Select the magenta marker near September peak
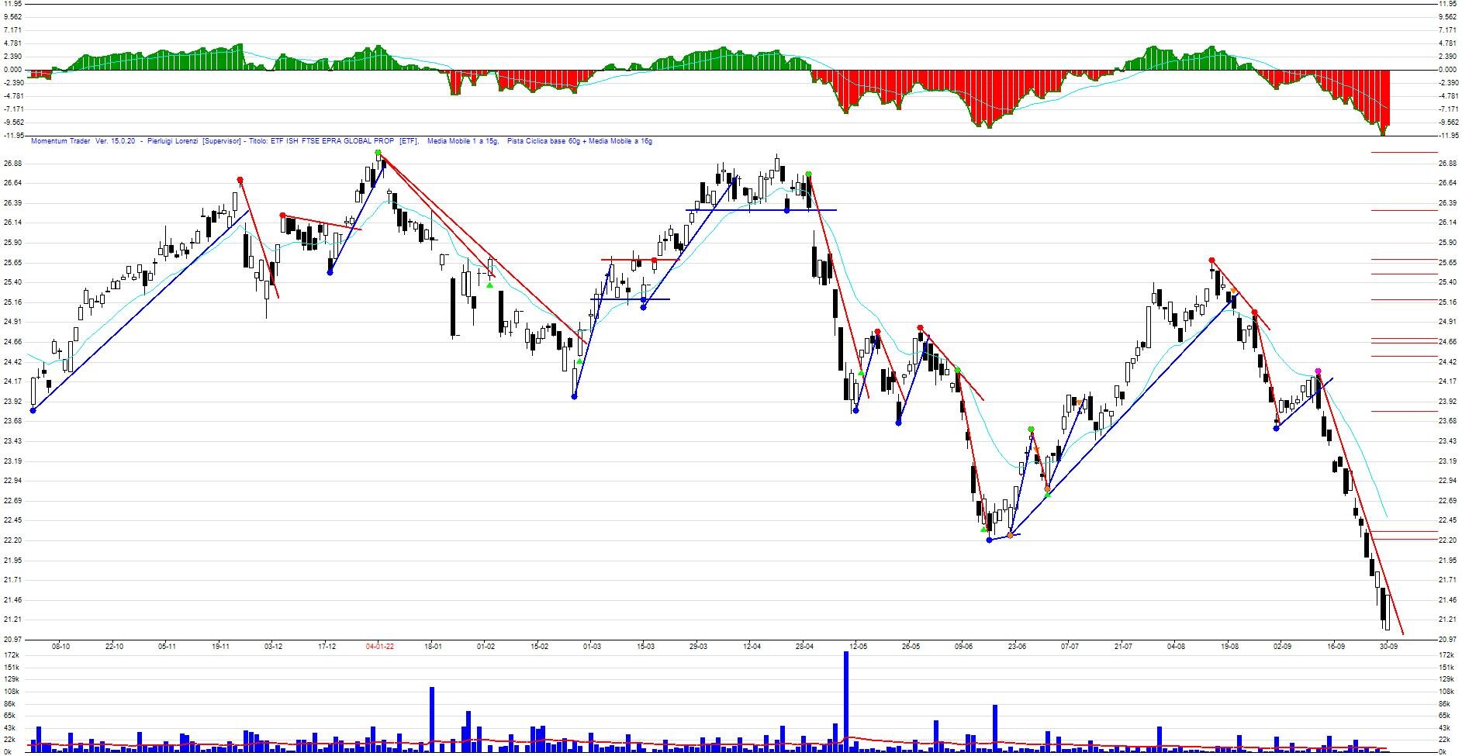 tap(1318, 371)
